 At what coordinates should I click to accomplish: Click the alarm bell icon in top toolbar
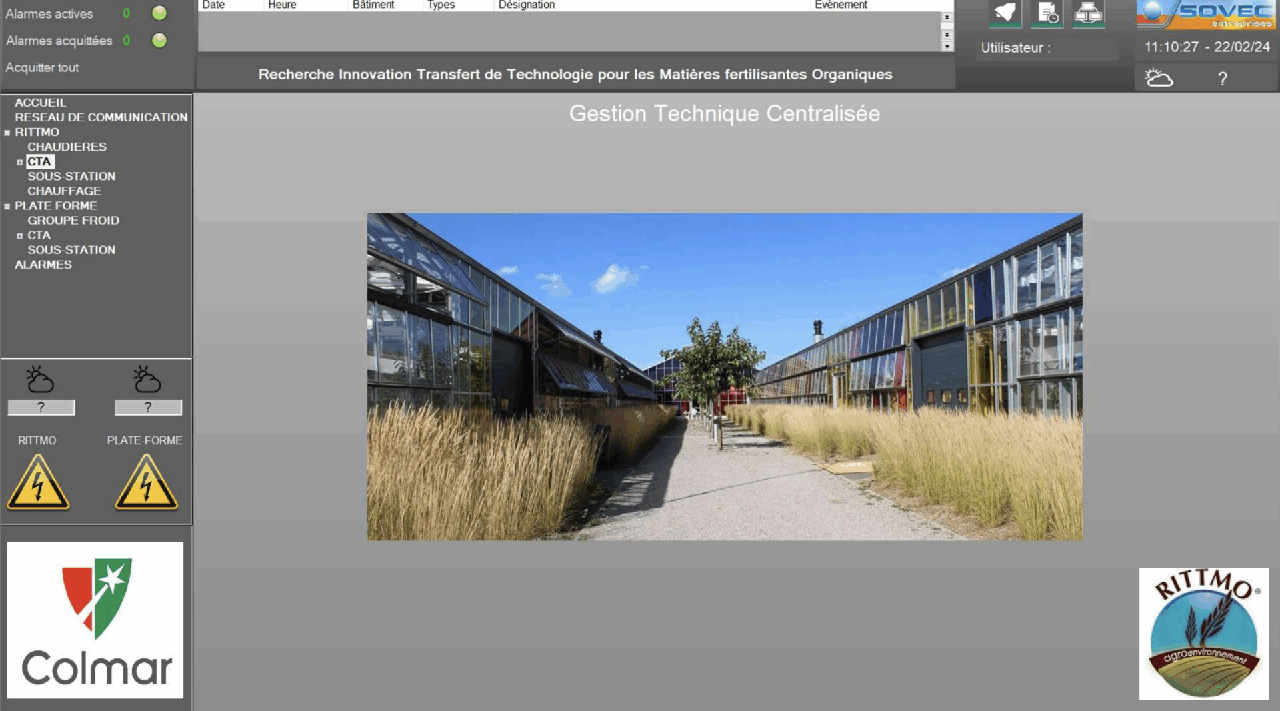[x=1005, y=13]
